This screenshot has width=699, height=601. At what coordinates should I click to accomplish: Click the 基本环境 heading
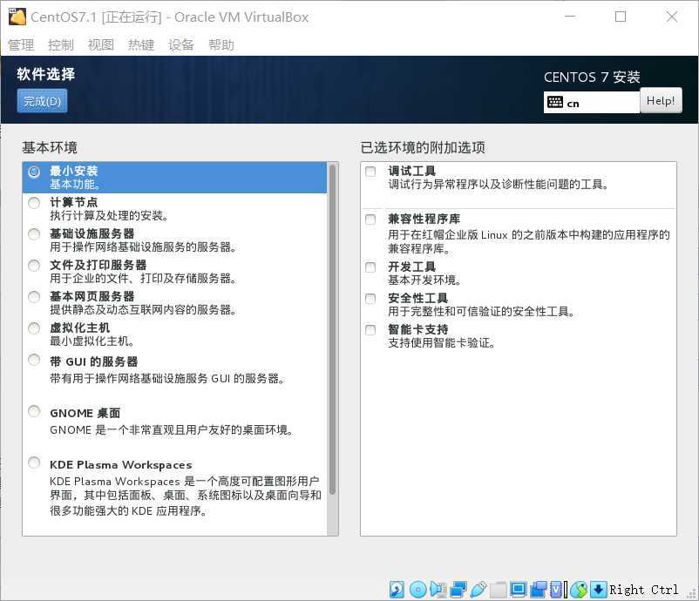point(50,147)
